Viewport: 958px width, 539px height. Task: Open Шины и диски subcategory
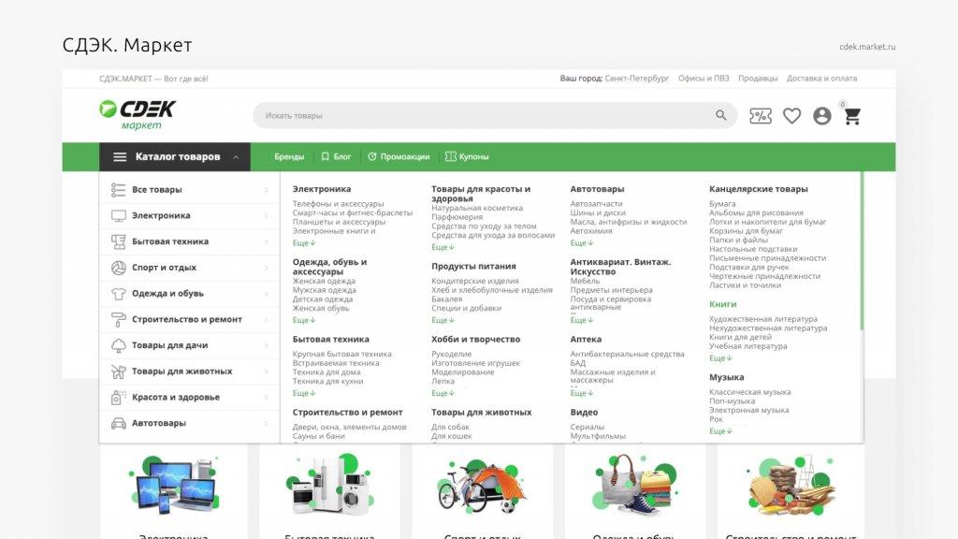point(598,212)
